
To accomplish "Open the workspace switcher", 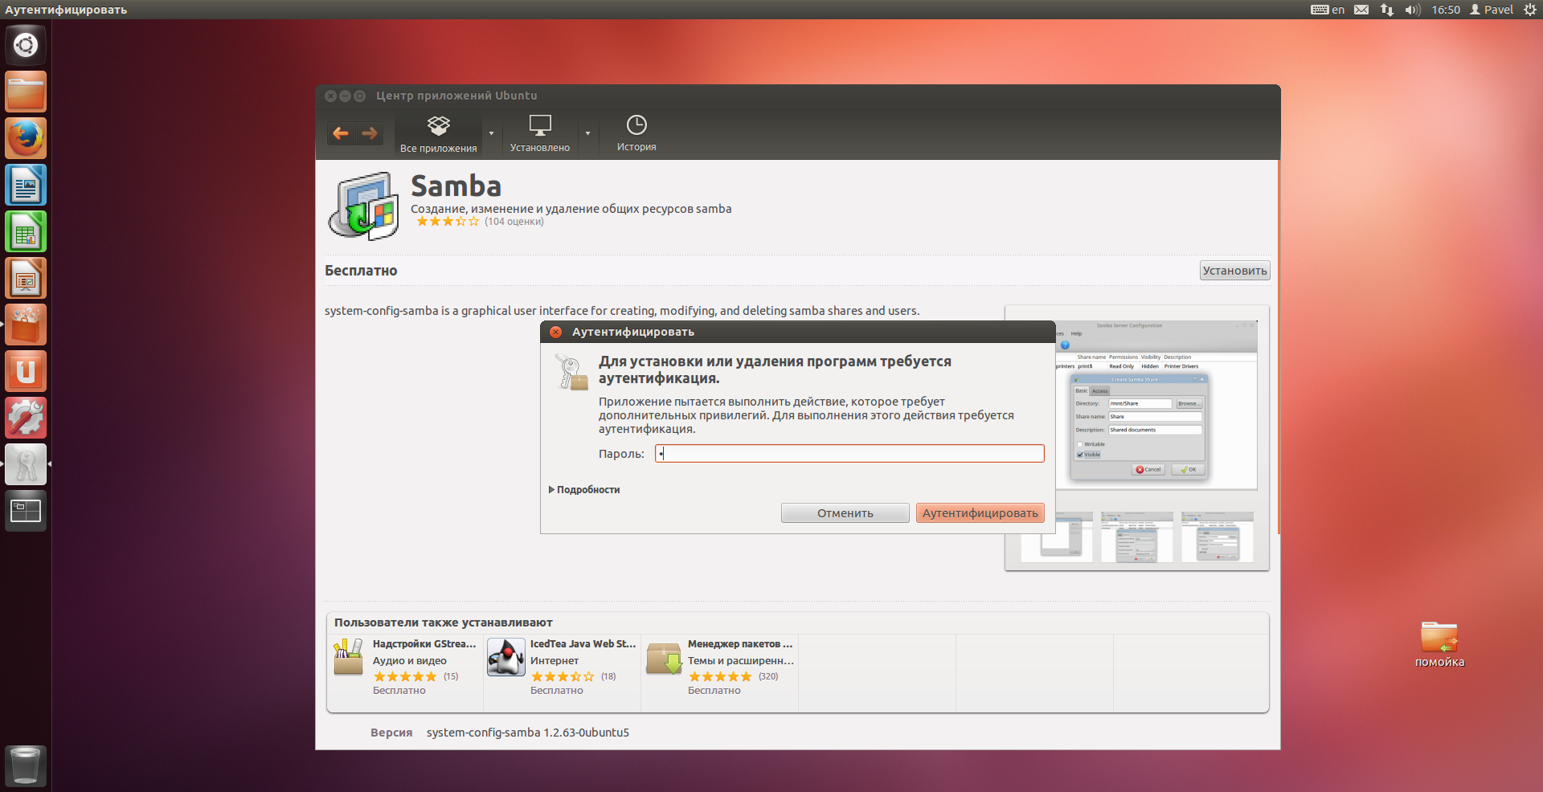I will click(x=26, y=511).
